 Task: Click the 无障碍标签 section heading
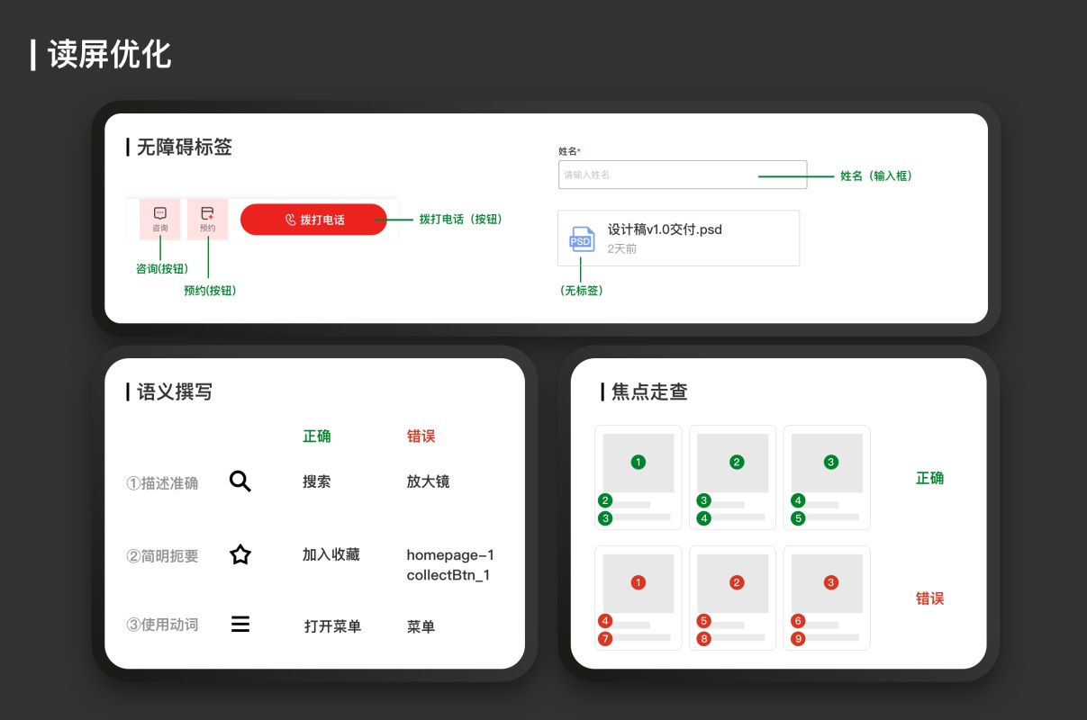click(x=185, y=147)
